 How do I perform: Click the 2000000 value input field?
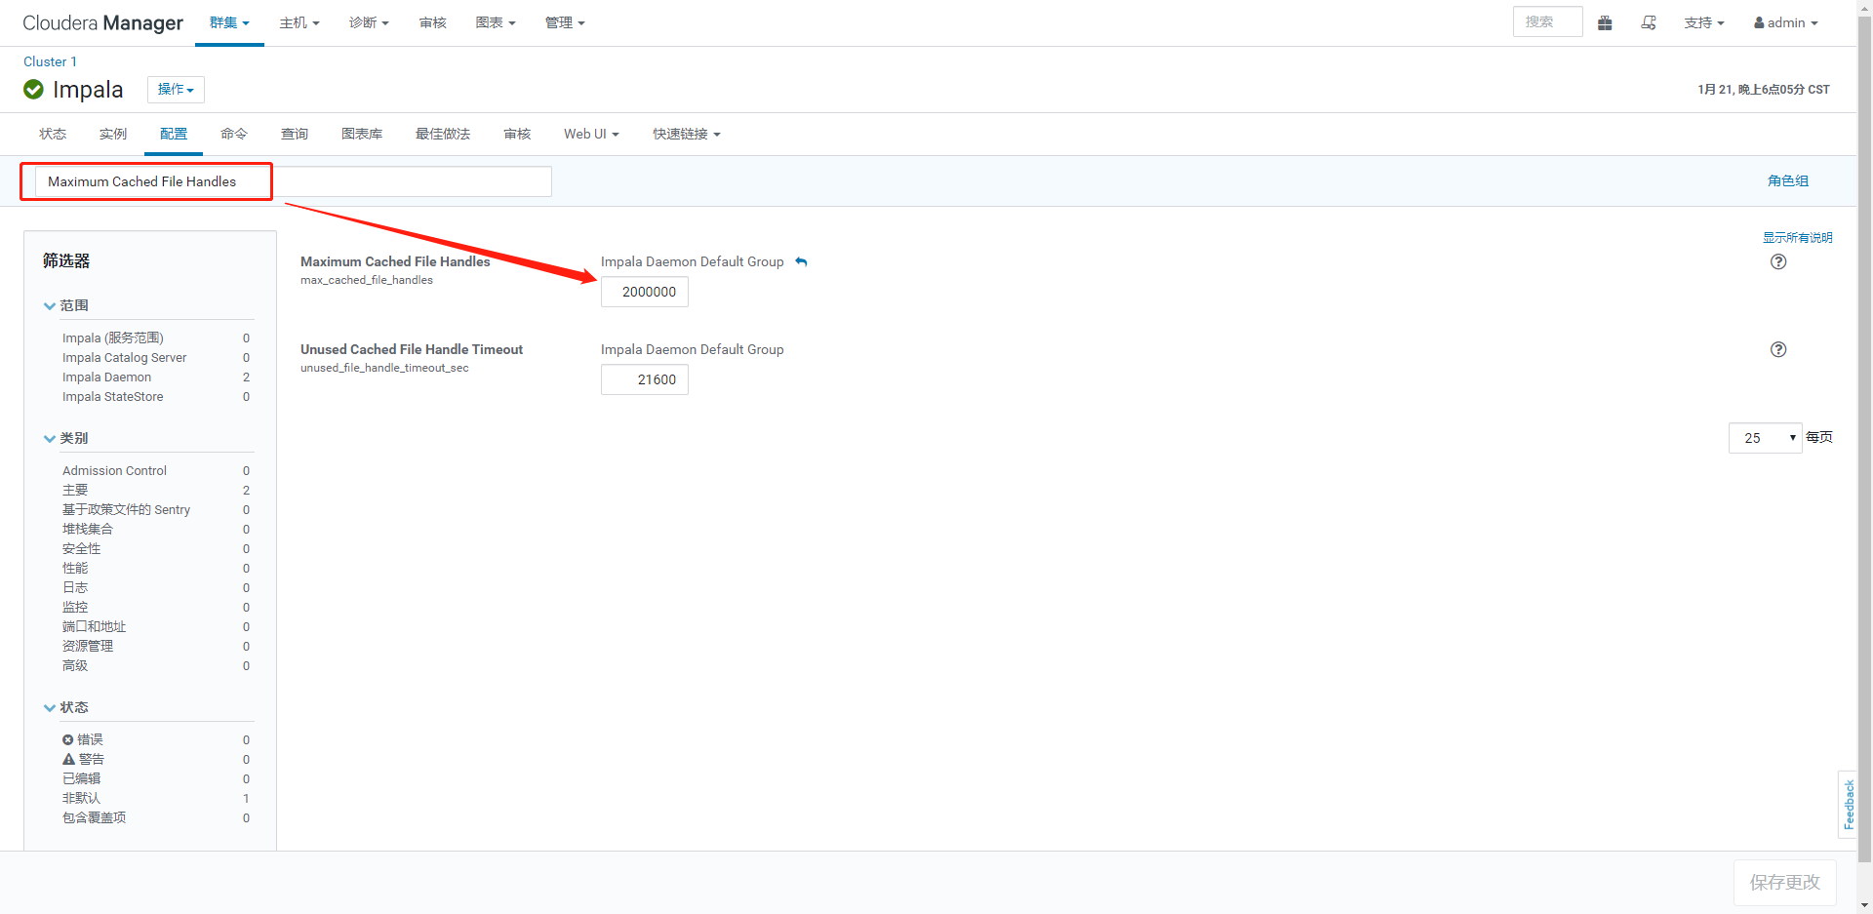pyautogui.click(x=645, y=291)
